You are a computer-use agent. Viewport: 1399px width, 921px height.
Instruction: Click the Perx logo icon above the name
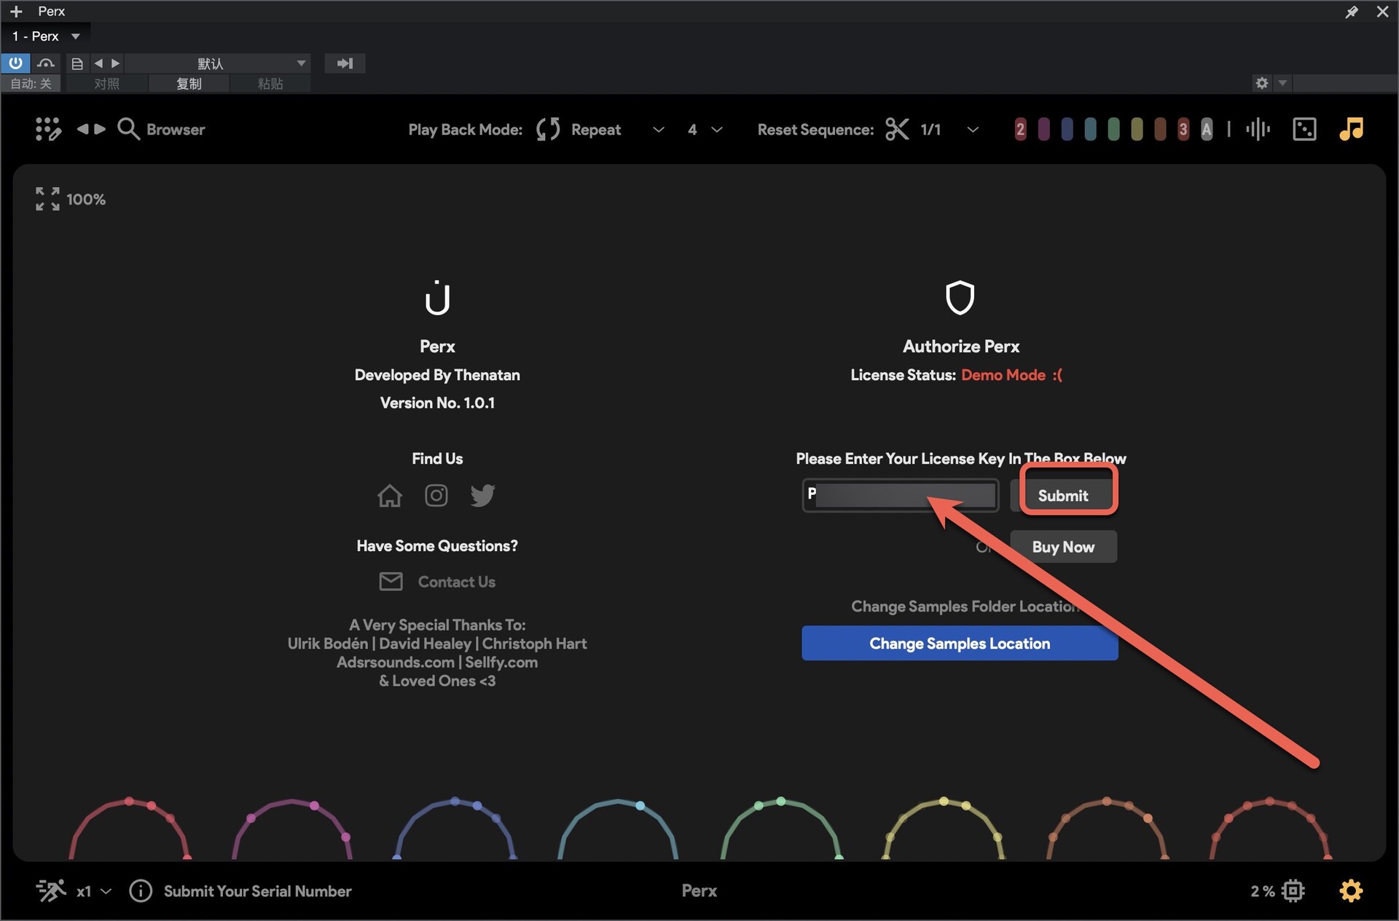[x=437, y=298]
